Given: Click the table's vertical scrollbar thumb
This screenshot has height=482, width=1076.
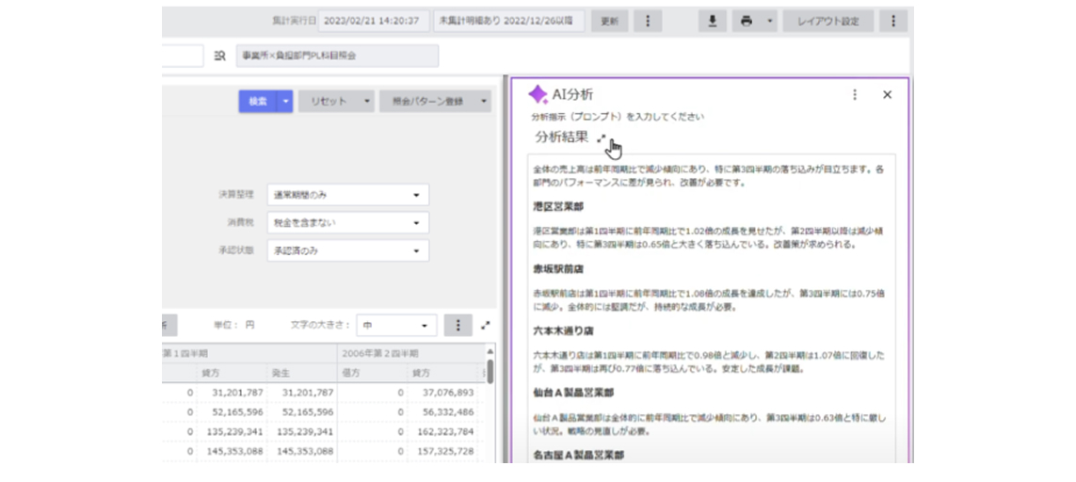Looking at the screenshot, I should (490, 372).
